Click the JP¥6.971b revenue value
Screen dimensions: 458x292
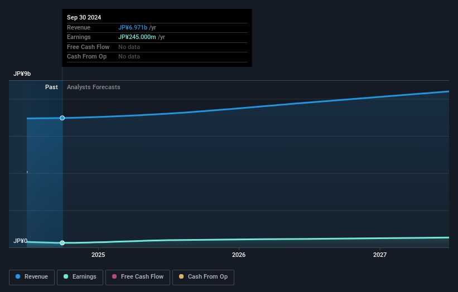pos(133,27)
